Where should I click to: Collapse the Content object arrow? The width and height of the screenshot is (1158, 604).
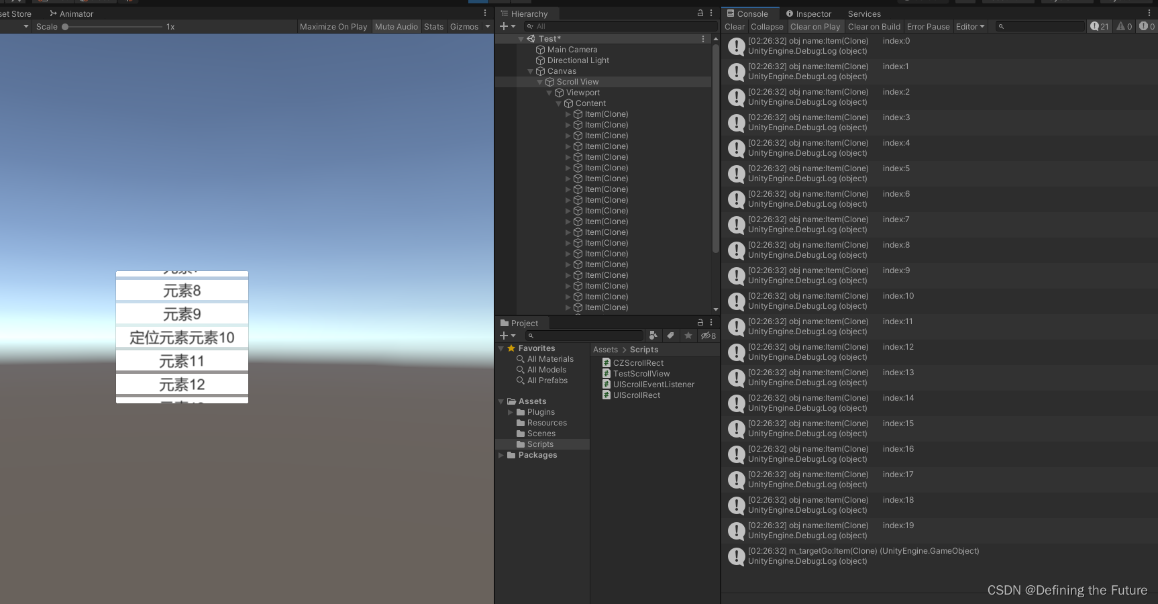[x=559, y=103]
